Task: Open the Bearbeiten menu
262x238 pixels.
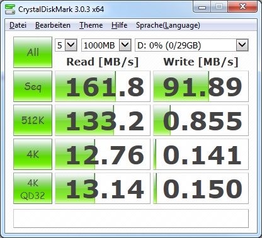Action: click(53, 25)
